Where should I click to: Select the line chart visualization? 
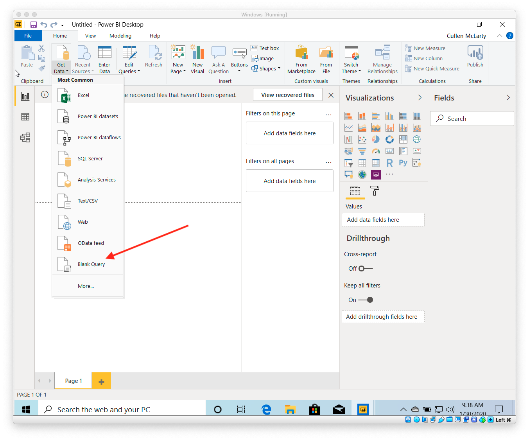pyautogui.click(x=348, y=128)
